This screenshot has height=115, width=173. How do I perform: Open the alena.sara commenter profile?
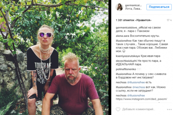point(122,36)
